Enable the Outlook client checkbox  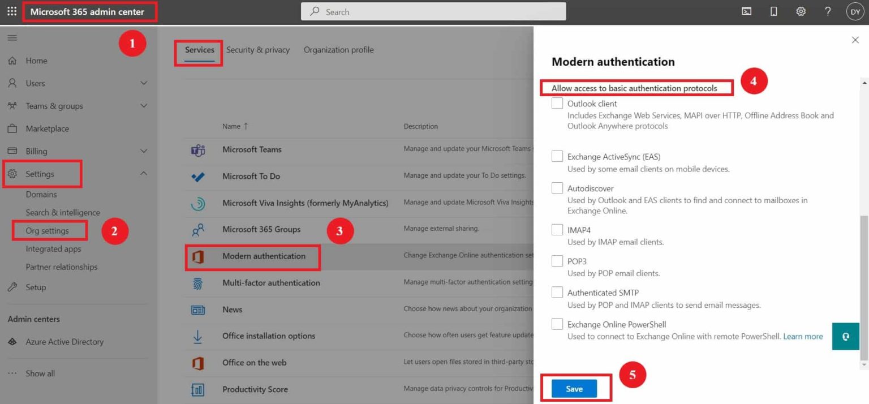[x=557, y=103]
